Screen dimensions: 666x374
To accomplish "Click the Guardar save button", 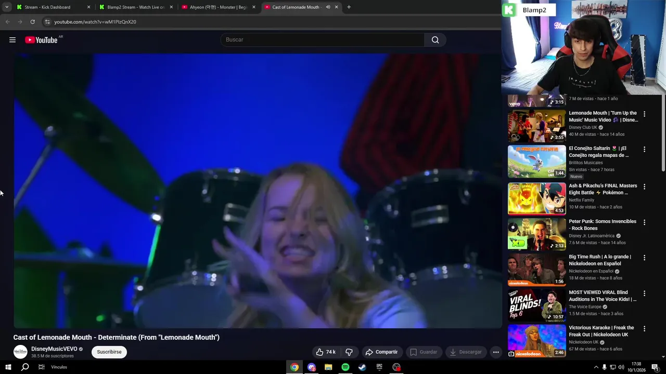I will click(423, 352).
